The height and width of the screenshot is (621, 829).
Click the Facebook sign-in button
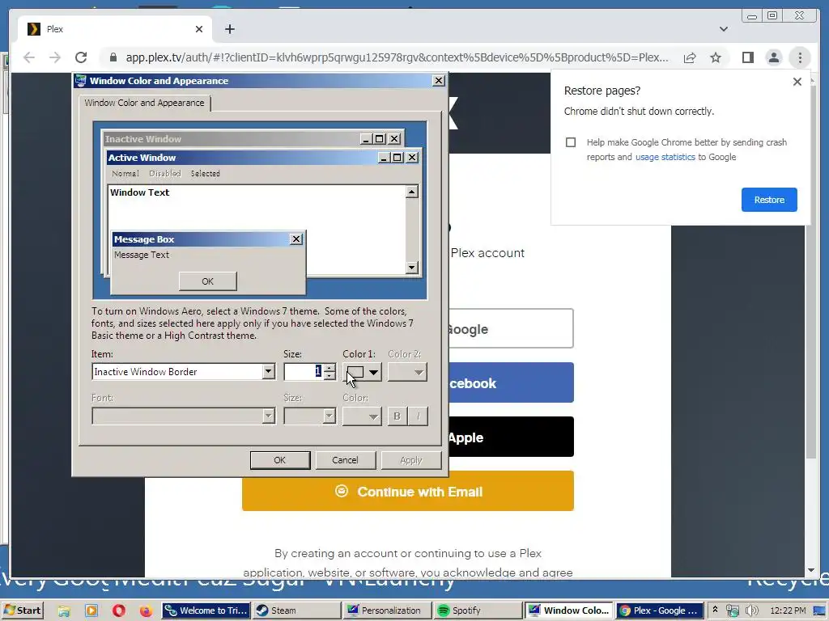click(511, 382)
